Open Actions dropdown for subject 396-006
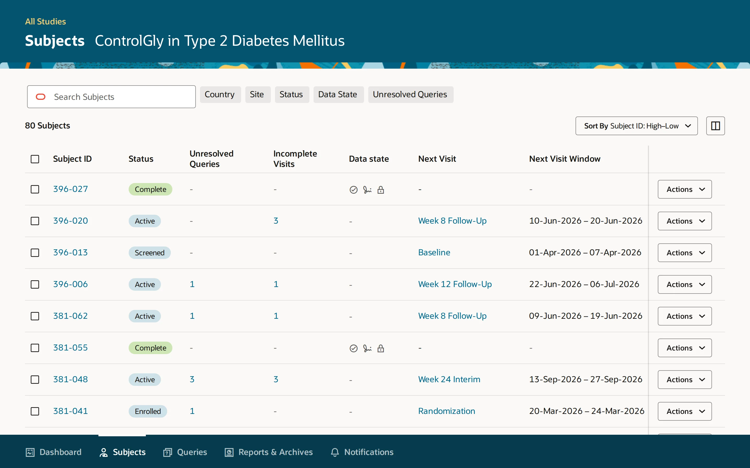750x468 pixels. pos(685,284)
